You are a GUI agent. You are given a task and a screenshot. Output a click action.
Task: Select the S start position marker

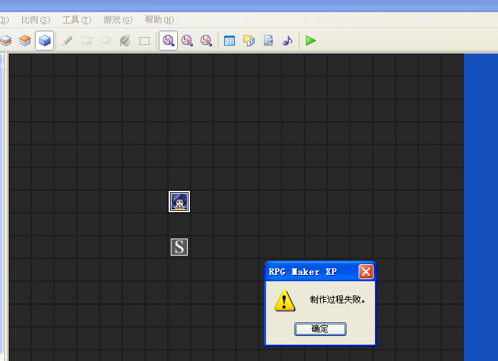[x=179, y=247]
